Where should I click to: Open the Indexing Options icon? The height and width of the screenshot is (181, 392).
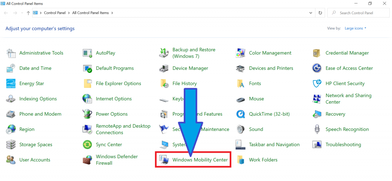click(x=11, y=99)
